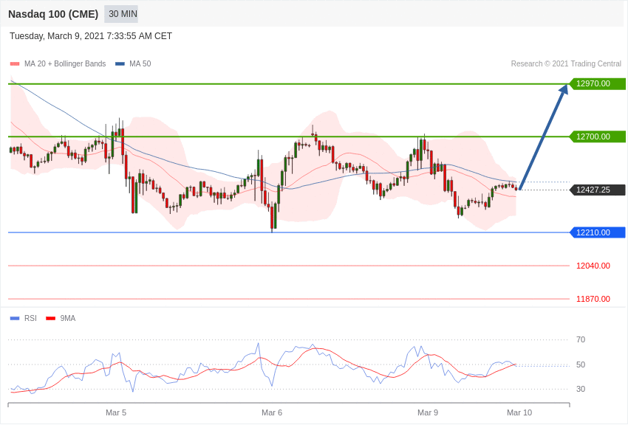
Task: Click the MA 20 + Bollinger Bands legend label
Action: (x=65, y=63)
